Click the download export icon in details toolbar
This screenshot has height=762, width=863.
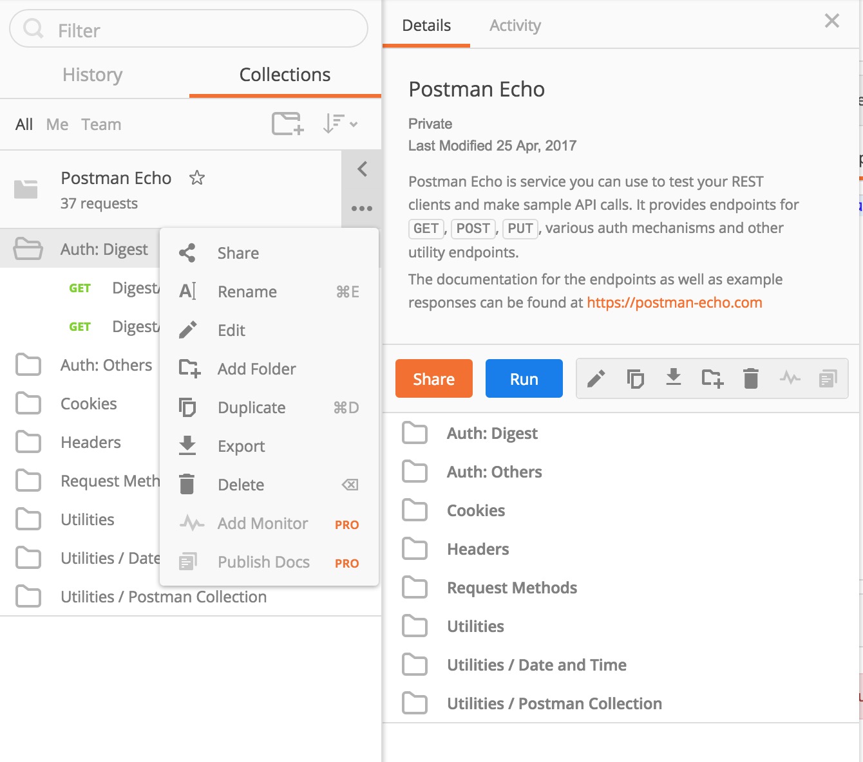674,378
